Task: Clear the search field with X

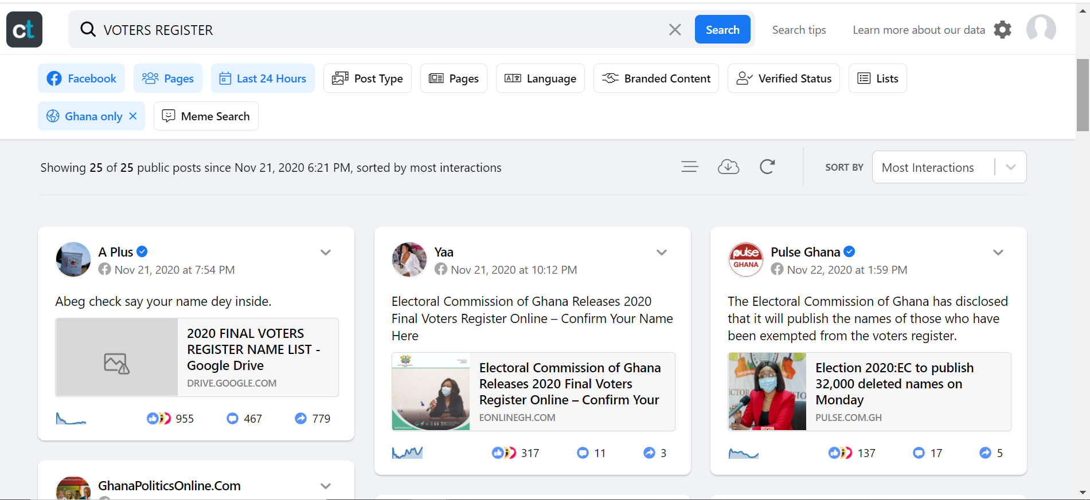Action: coord(675,30)
